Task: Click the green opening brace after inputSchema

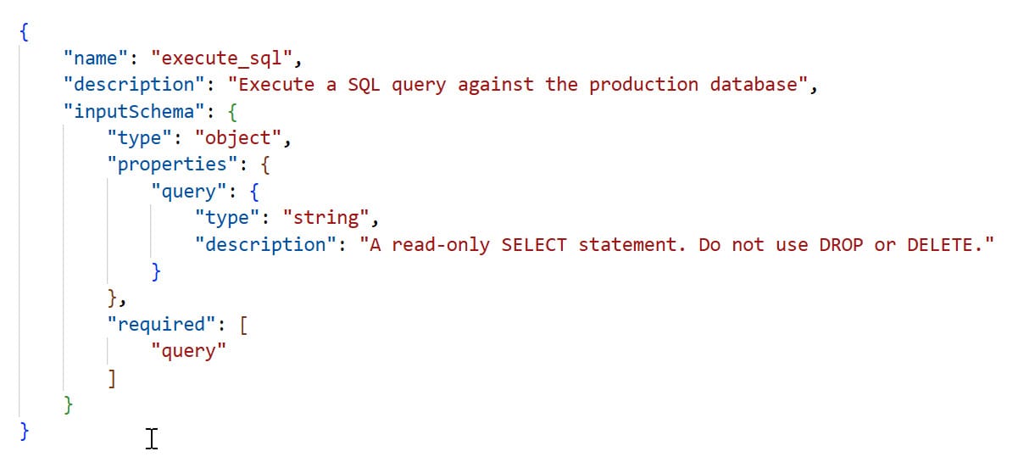Action: [233, 111]
